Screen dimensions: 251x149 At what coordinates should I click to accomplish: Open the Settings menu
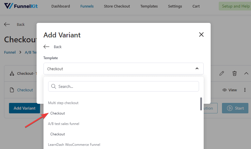[x=175, y=6]
